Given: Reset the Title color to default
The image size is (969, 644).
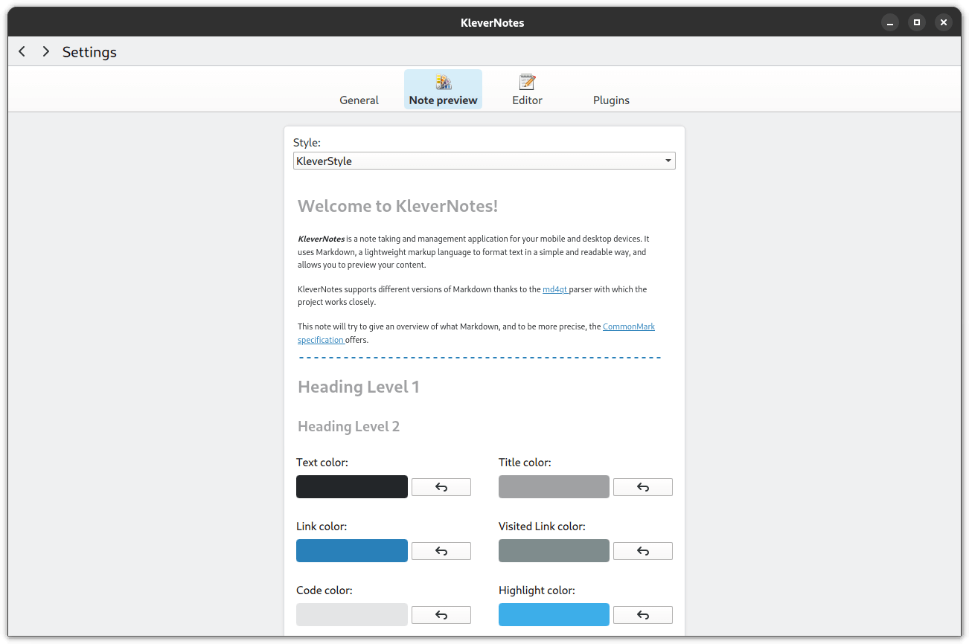Looking at the screenshot, I should click(x=642, y=487).
